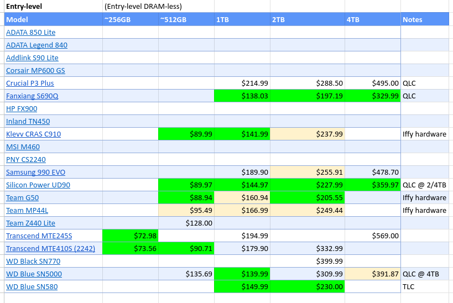Select the Entry-level title cell
453x303 pixels.
(x=54, y=6)
